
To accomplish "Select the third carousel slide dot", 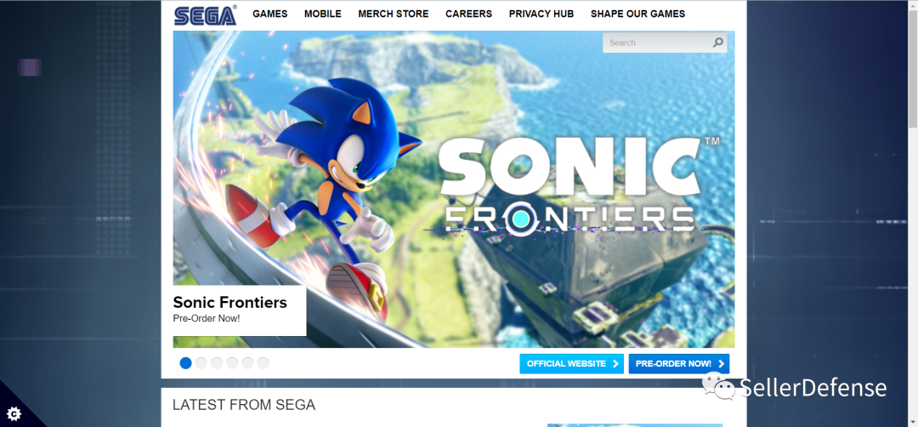I will (217, 363).
